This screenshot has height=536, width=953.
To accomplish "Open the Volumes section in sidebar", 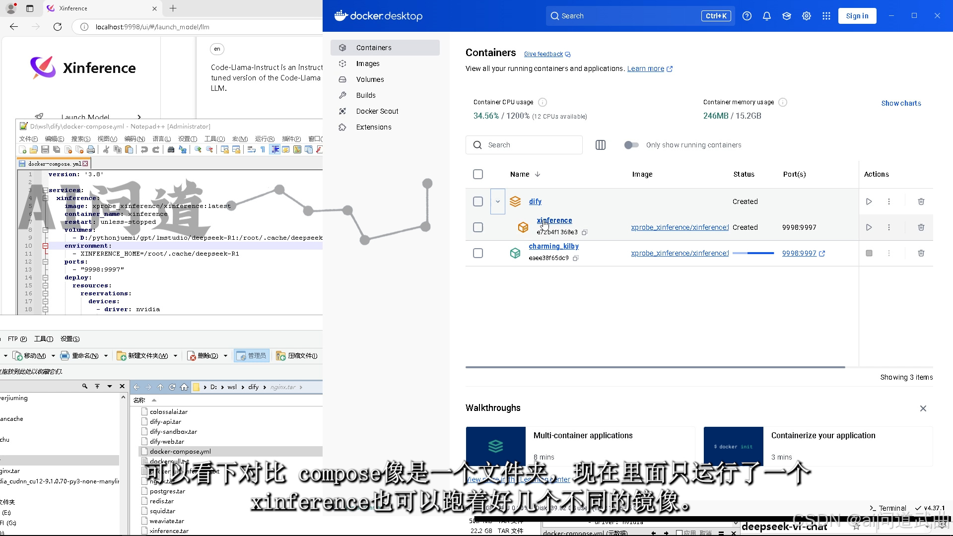I will pyautogui.click(x=370, y=79).
